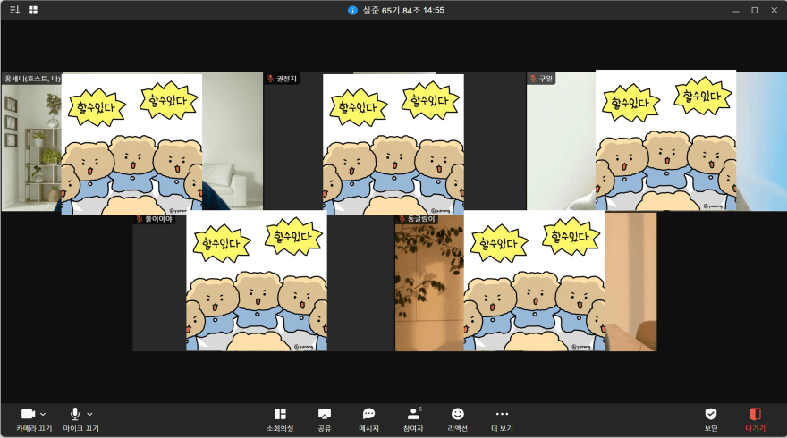Open breakout rooms (소회의실)
The height and width of the screenshot is (438, 787).
click(x=280, y=419)
